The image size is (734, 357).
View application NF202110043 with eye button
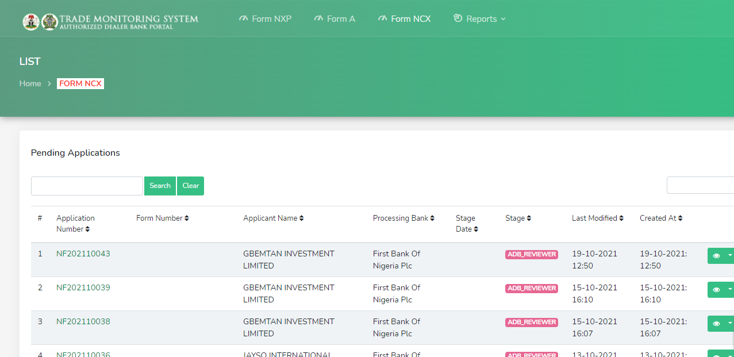coord(716,256)
